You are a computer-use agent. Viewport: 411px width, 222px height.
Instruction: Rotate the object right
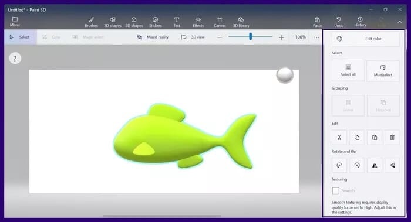357,165
